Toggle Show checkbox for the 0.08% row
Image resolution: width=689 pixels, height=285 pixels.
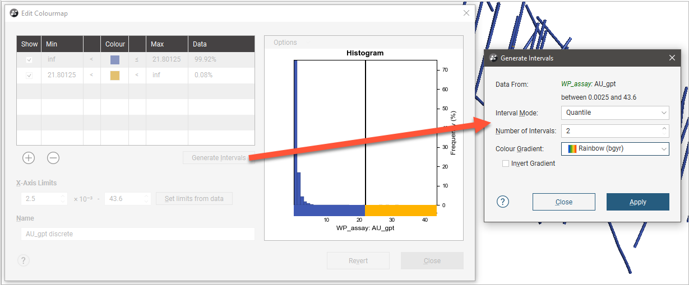[x=29, y=75]
